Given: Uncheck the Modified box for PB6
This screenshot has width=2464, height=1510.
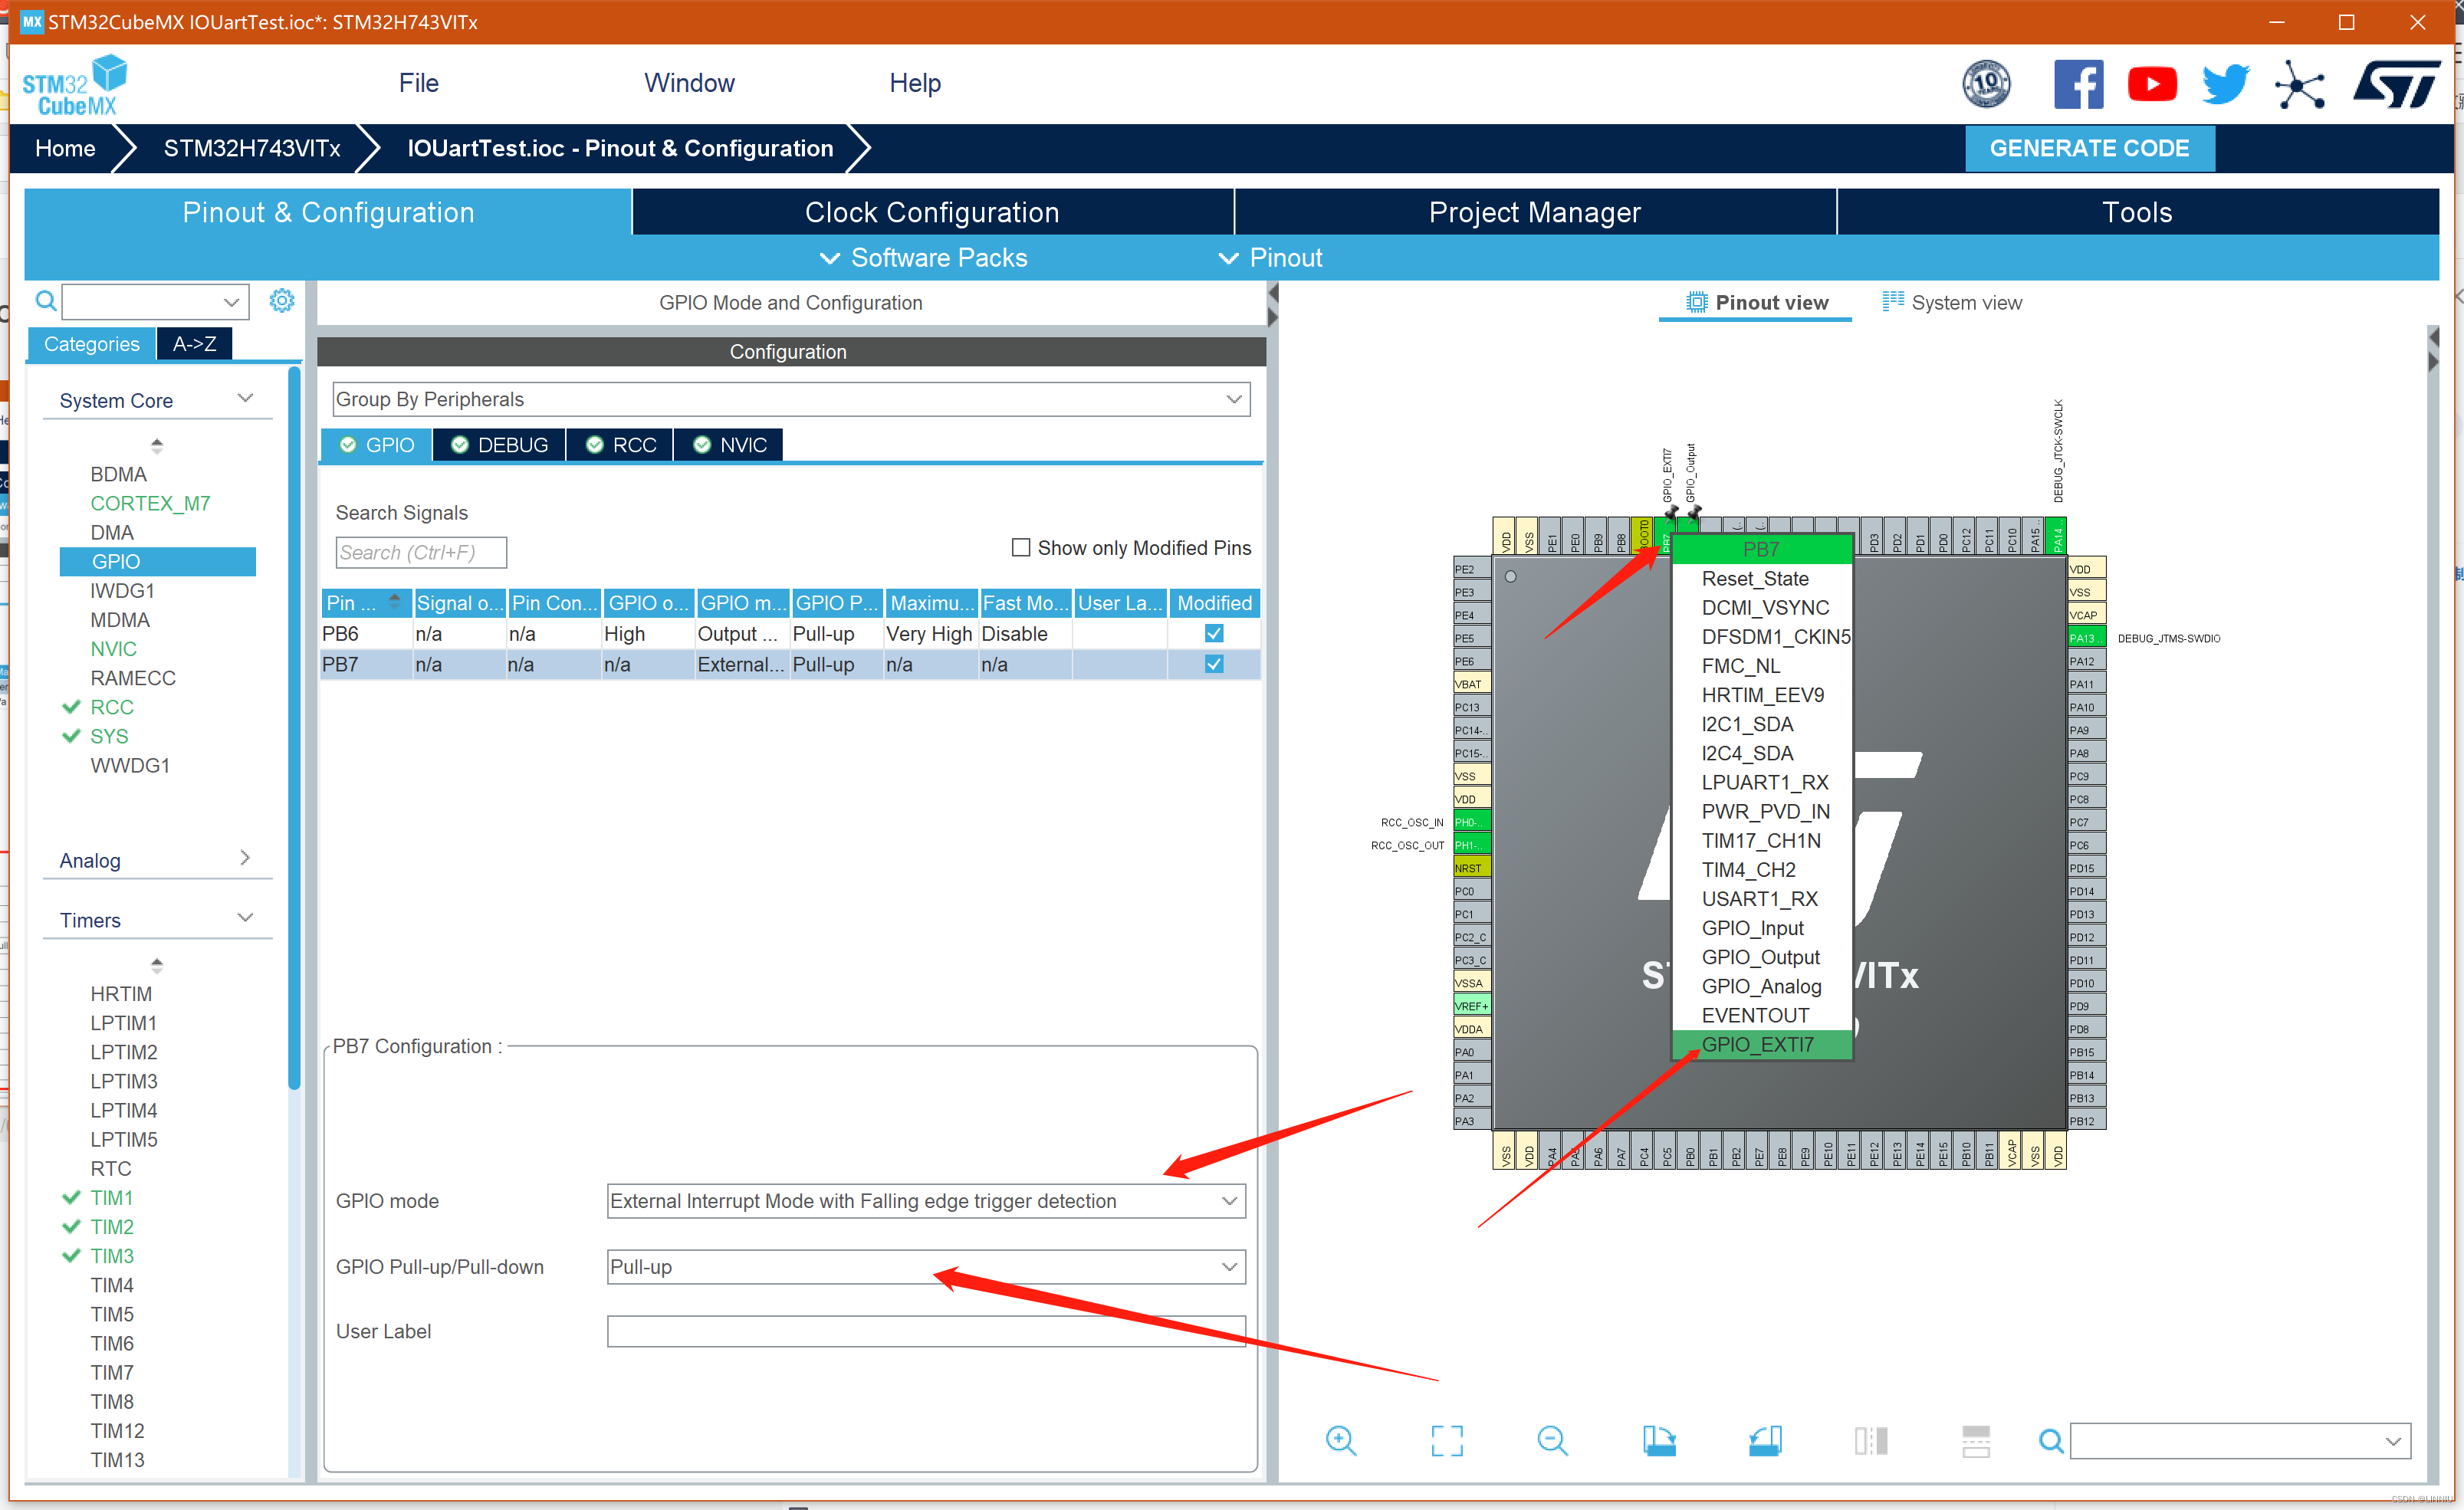Looking at the screenshot, I should (x=1214, y=634).
